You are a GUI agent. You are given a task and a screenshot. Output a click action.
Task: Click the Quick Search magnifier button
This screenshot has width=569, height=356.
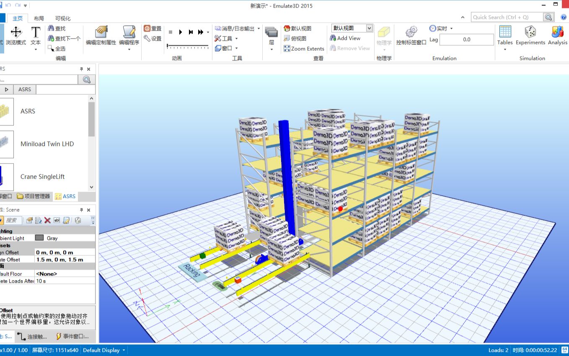549,17
